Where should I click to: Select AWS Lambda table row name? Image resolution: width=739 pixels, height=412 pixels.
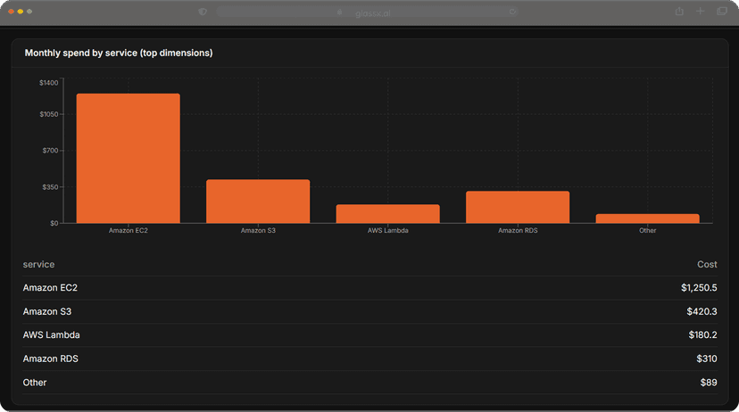pyautogui.click(x=52, y=335)
